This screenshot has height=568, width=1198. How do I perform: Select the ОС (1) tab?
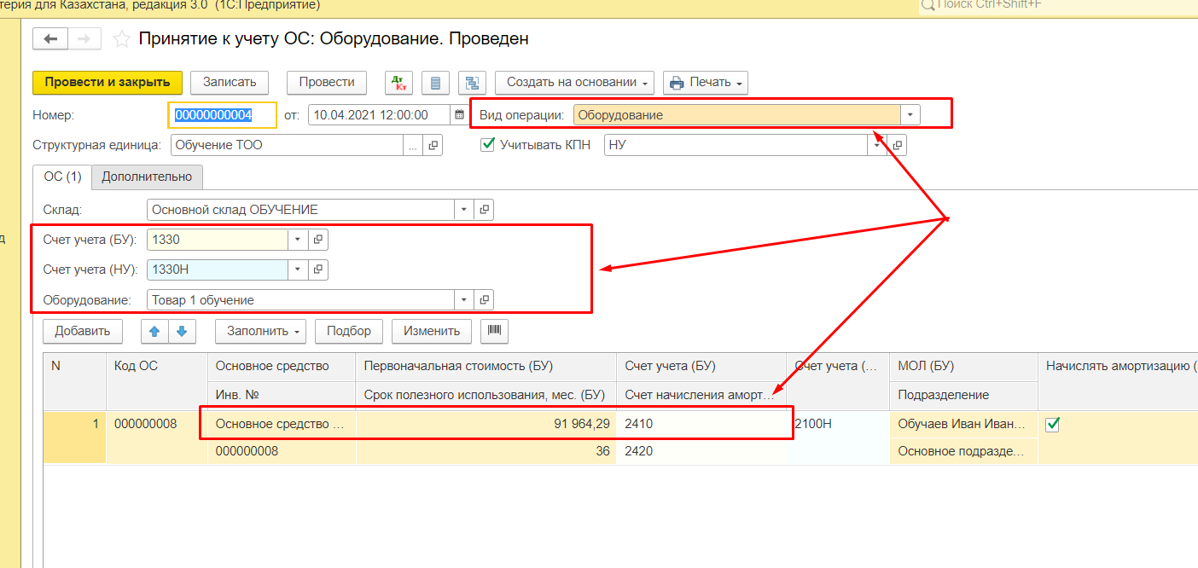click(62, 177)
